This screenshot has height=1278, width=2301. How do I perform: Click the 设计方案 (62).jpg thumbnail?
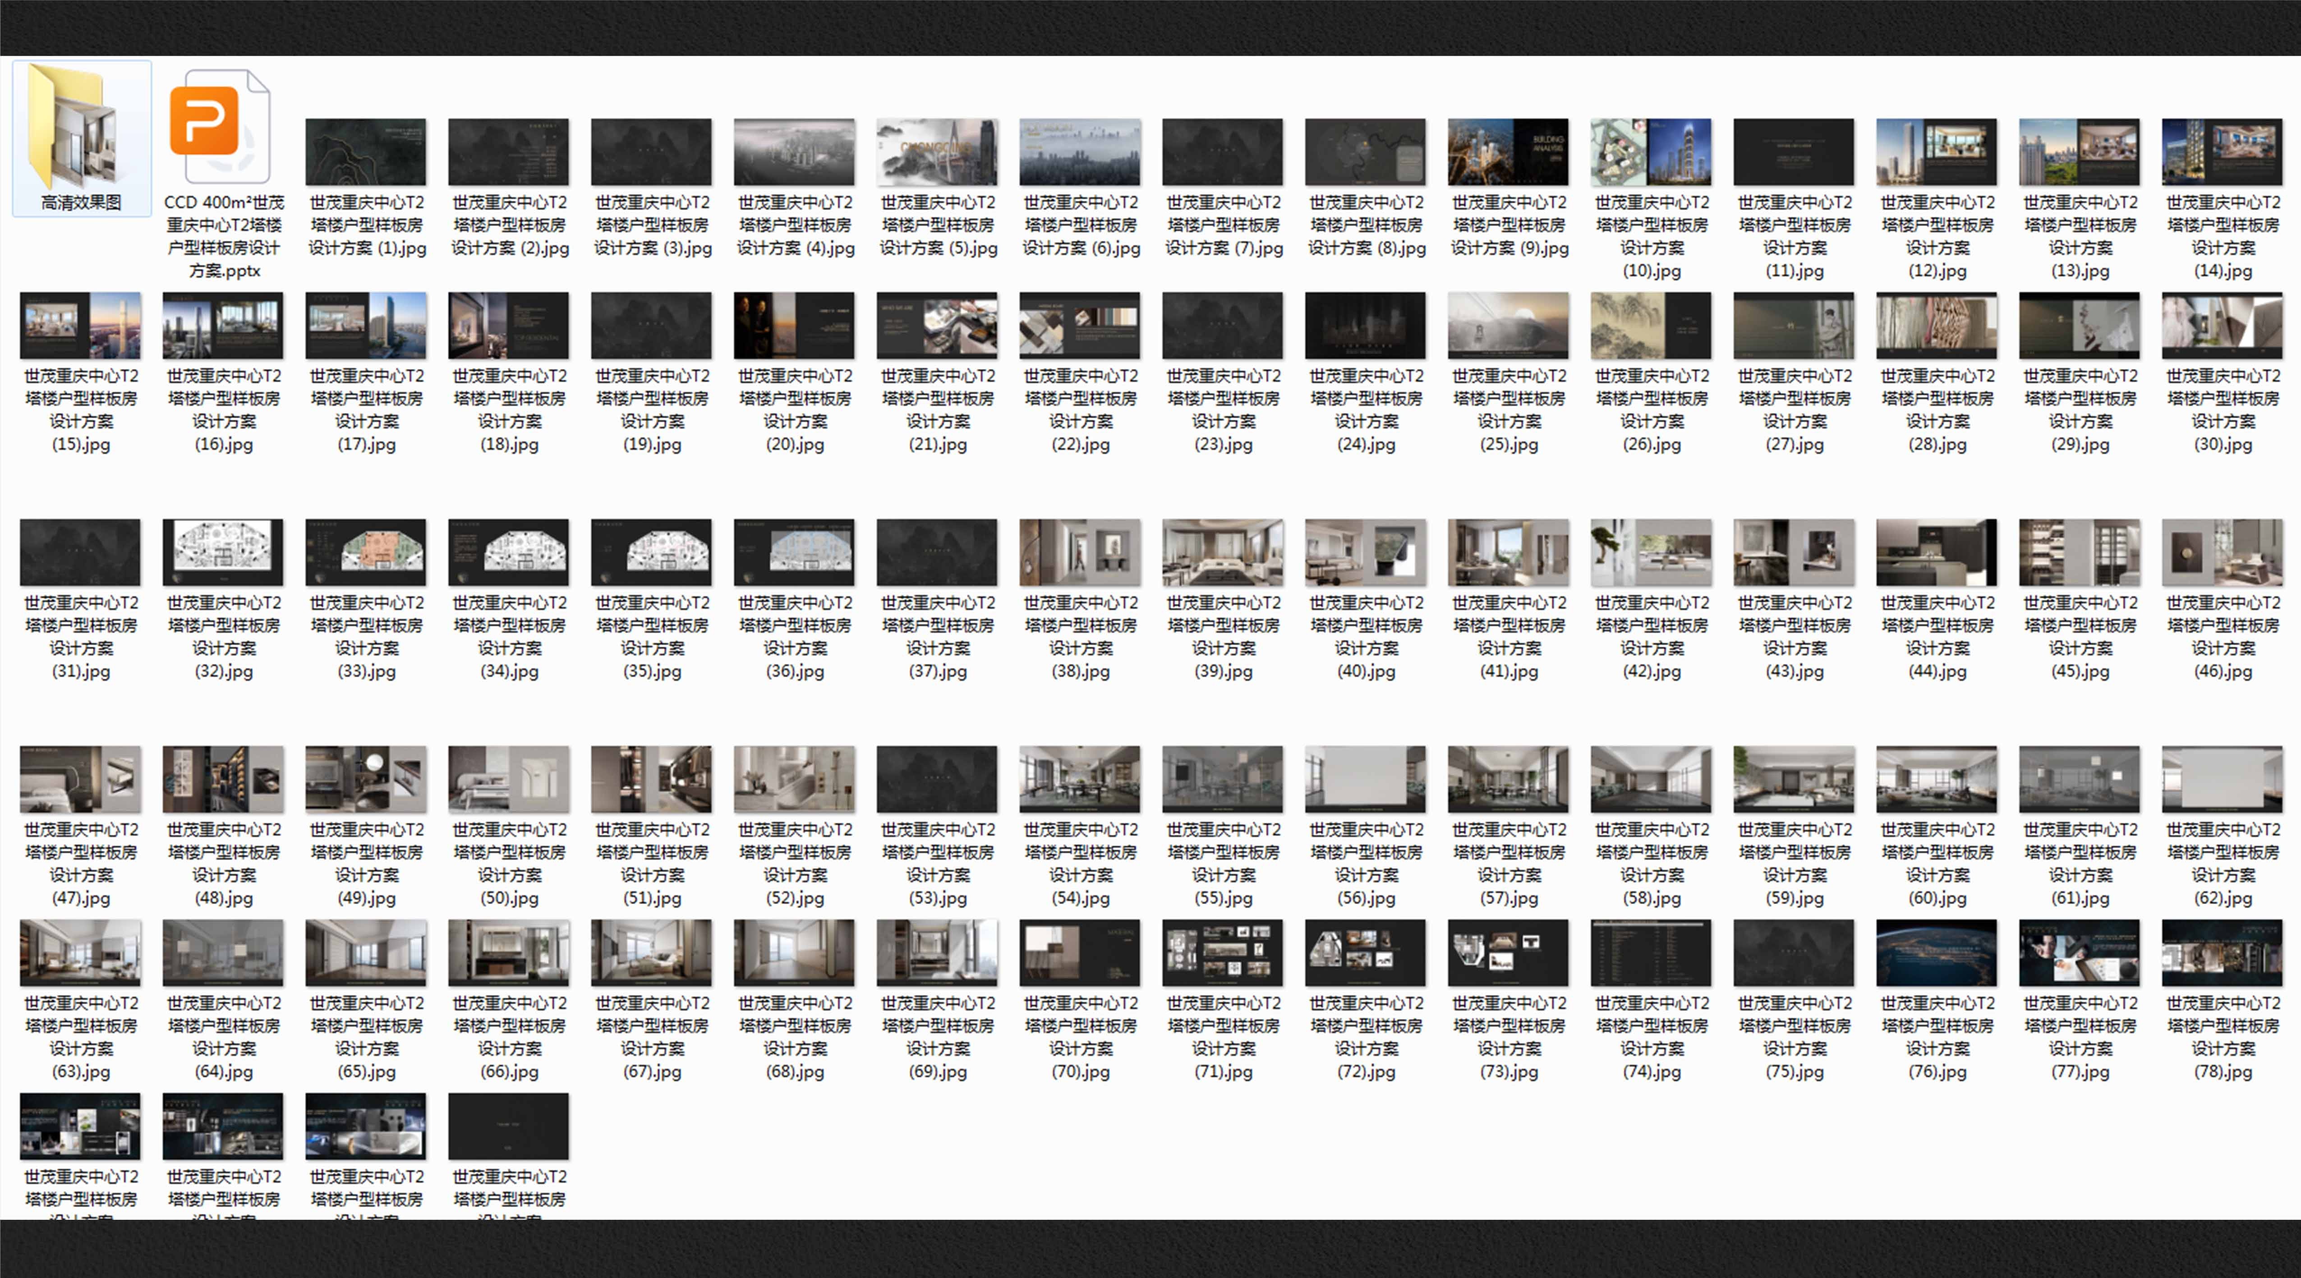pyautogui.click(x=2222, y=779)
